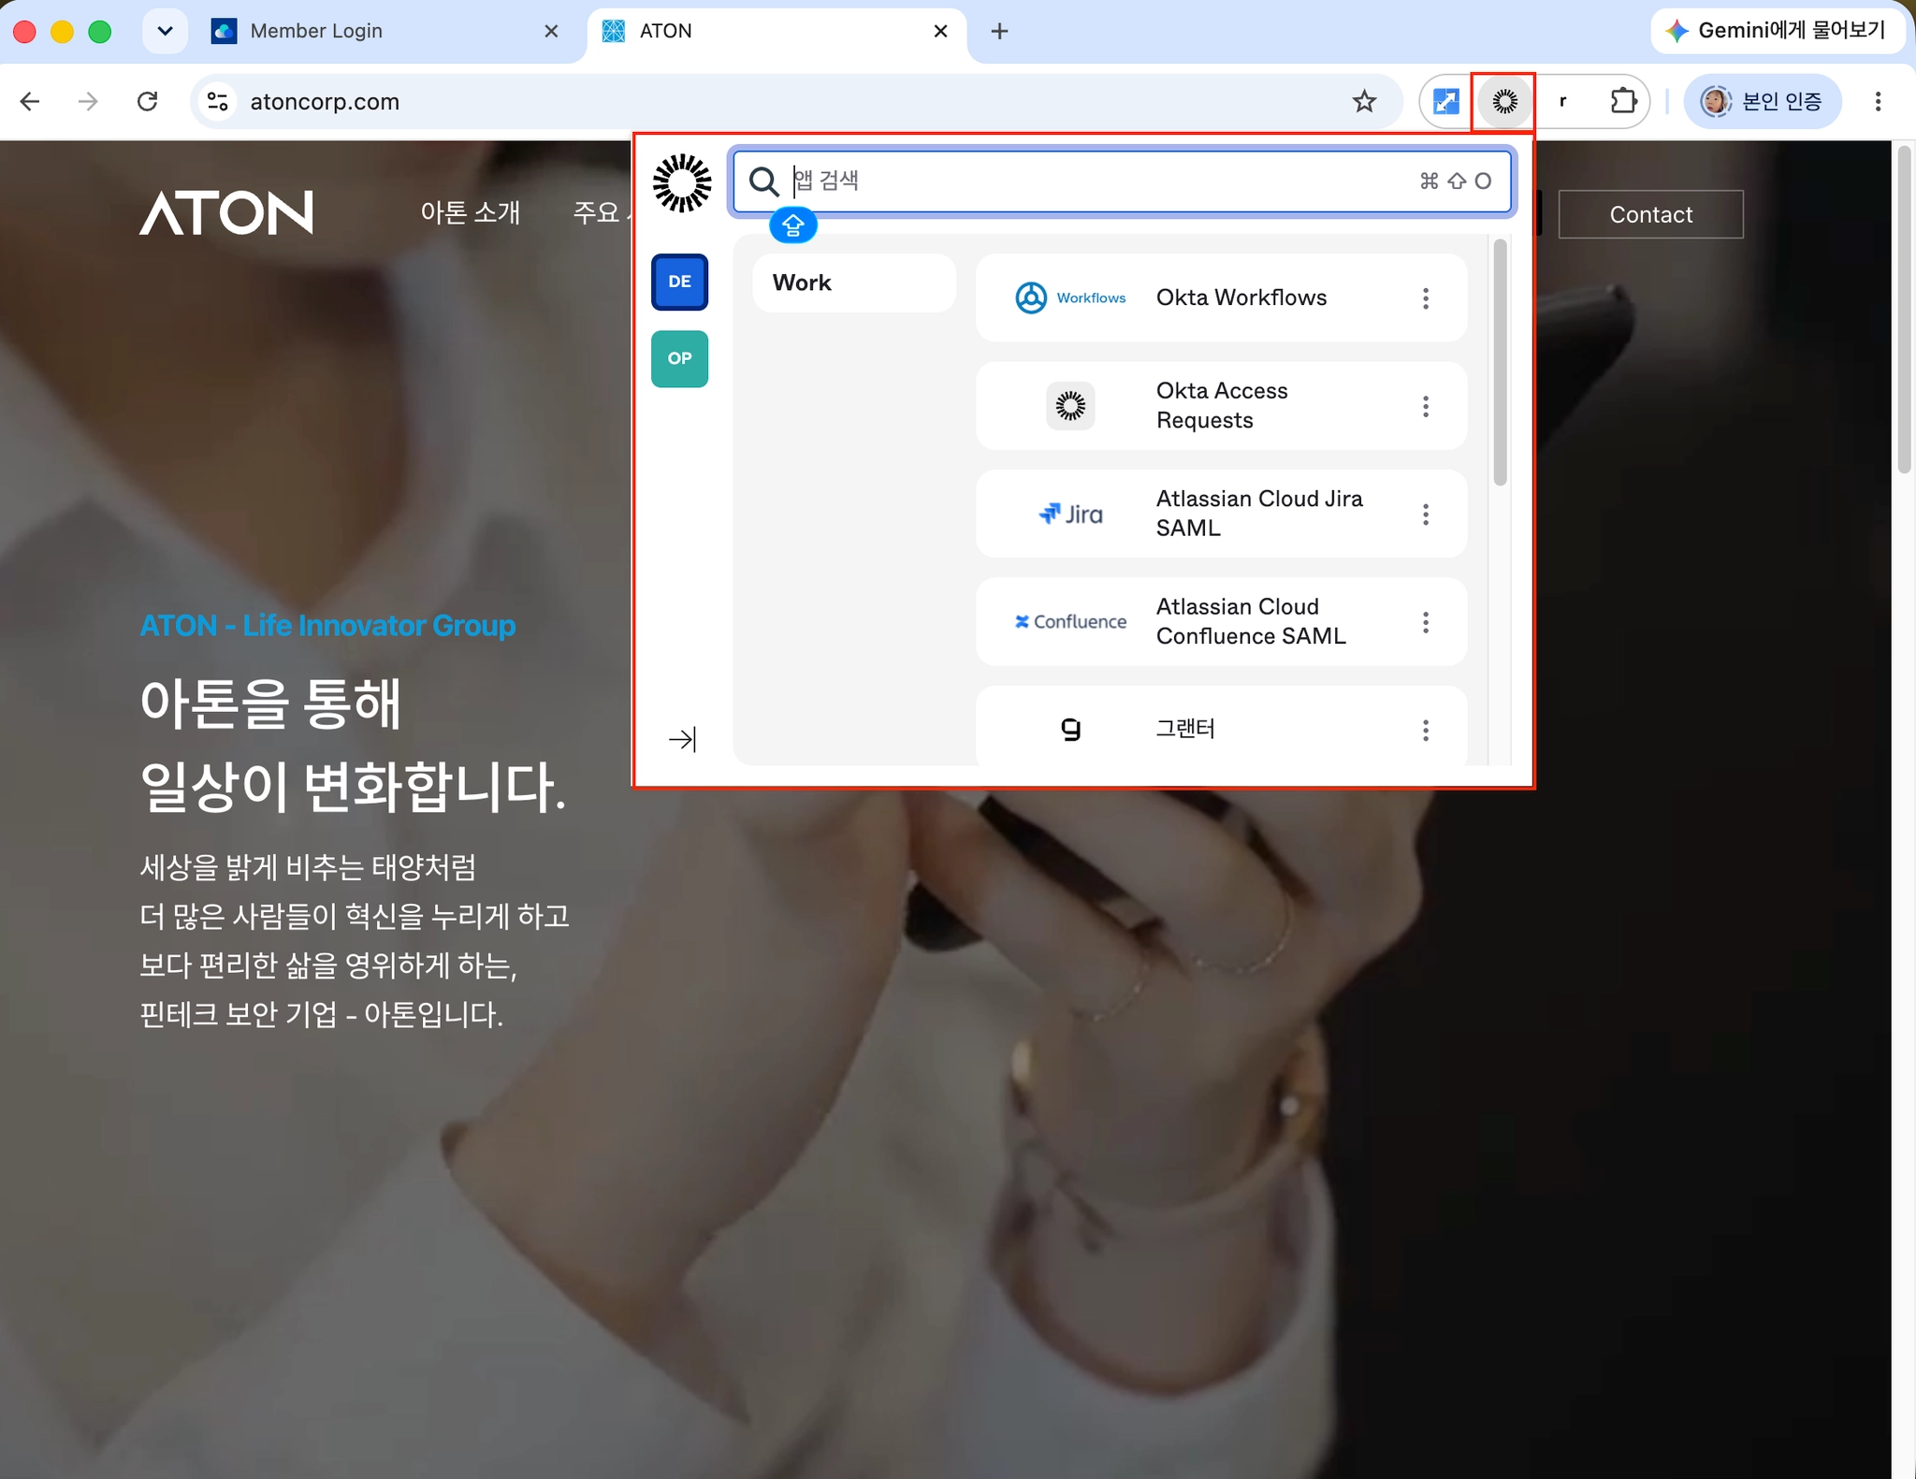Screen dimensions: 1916x1479
Task: Click the Okta app list scrollbar
Action: pos(1500,363)
